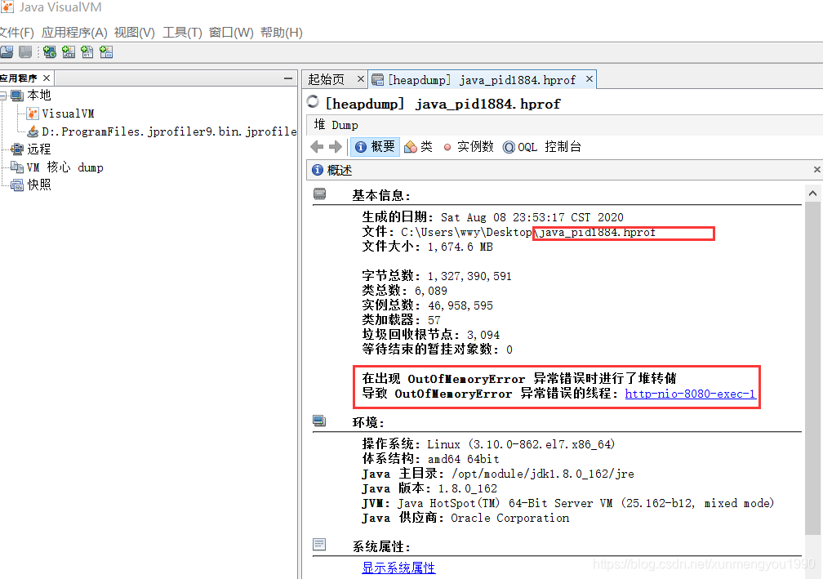Click the Save toolbar icon

click(x=25, y=52)
